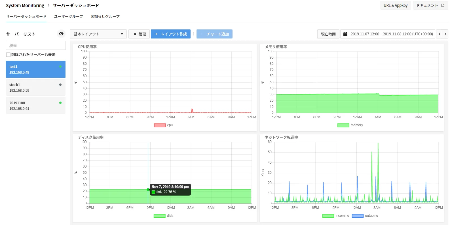This screenshot has width=452, height=225.
Task: Click the URL & Appkey button
Action: (x=396, y=5)
